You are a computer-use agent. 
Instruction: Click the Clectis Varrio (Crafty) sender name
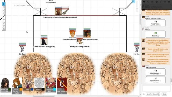click(153, 18)
